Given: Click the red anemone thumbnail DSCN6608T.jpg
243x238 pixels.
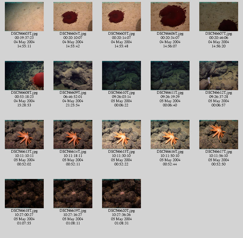Looking at the screenshot, I should click(24, 76).
